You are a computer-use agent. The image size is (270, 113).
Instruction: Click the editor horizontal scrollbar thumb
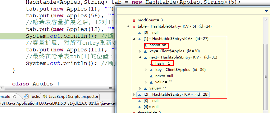[x=59, y=88]
